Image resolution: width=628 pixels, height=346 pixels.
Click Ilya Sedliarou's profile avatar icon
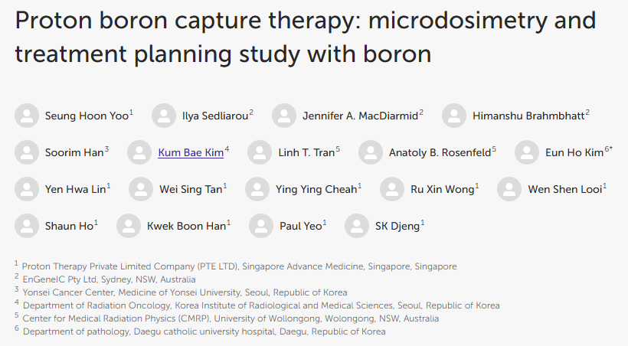point(163,116)
